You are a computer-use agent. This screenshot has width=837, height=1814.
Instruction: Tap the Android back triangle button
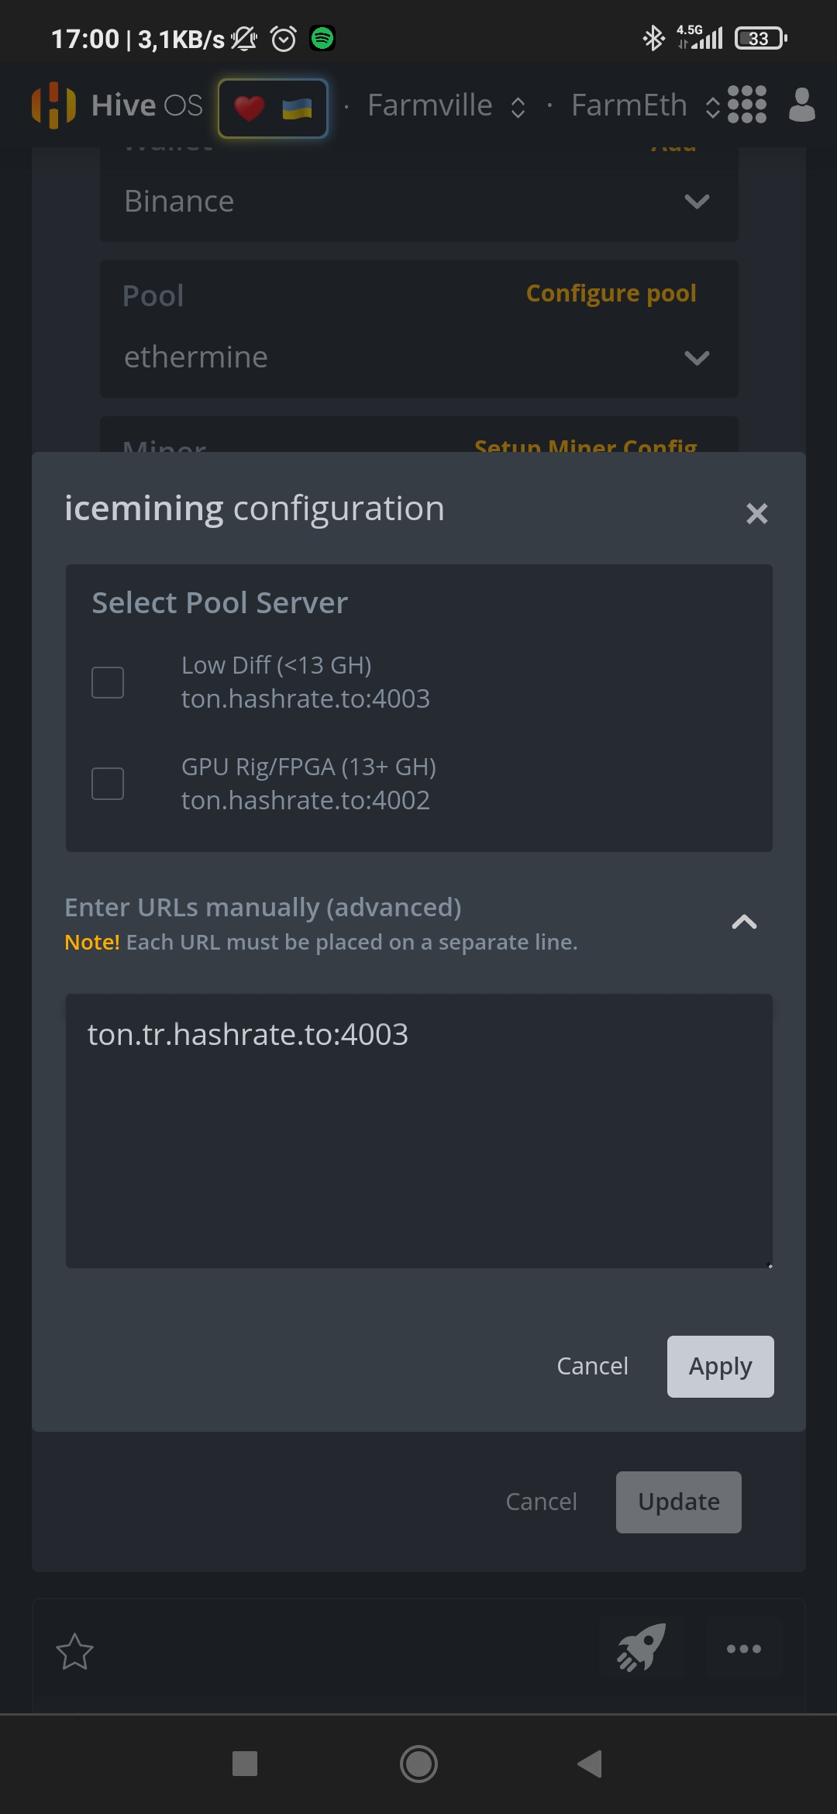[x=591, y=1764]
